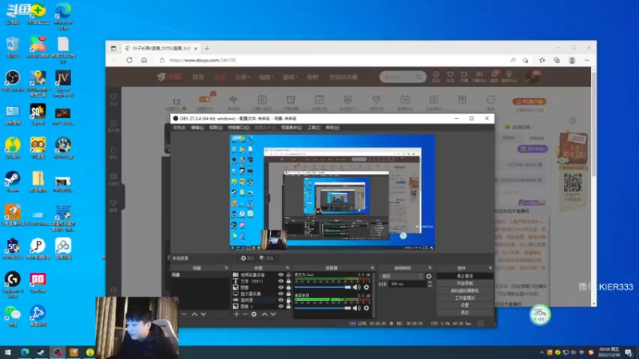This screenshot has width=639, height=359.
Task: Open source properties gear in sources toolbar
Action: pyautogui.click(x=254, y=314)
